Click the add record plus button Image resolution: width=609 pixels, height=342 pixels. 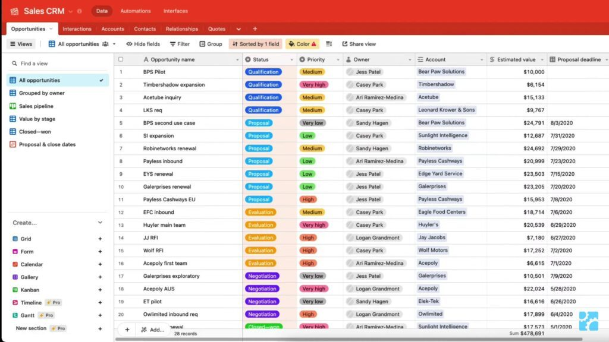point(127,330)
